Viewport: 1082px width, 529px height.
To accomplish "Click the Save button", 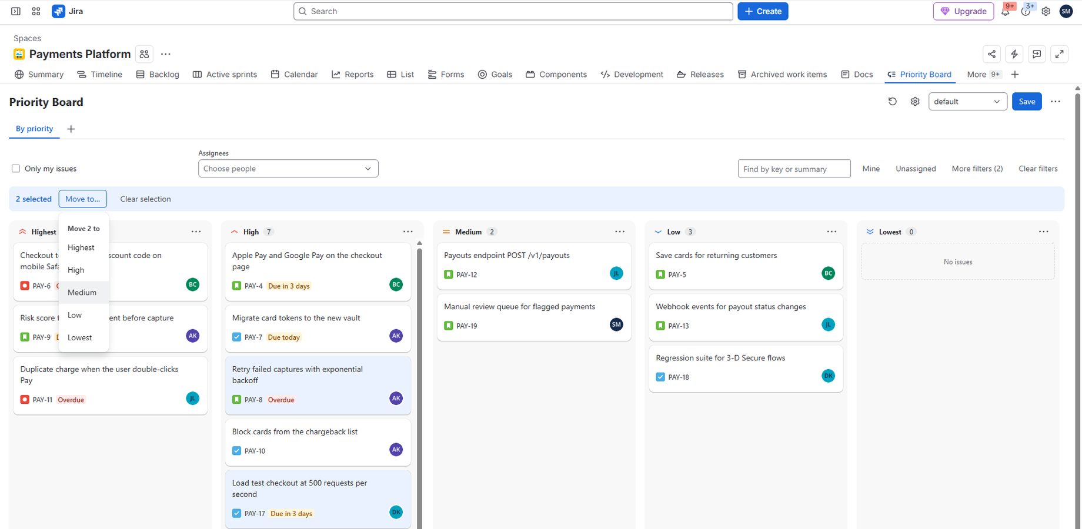I will (1027, 102).
